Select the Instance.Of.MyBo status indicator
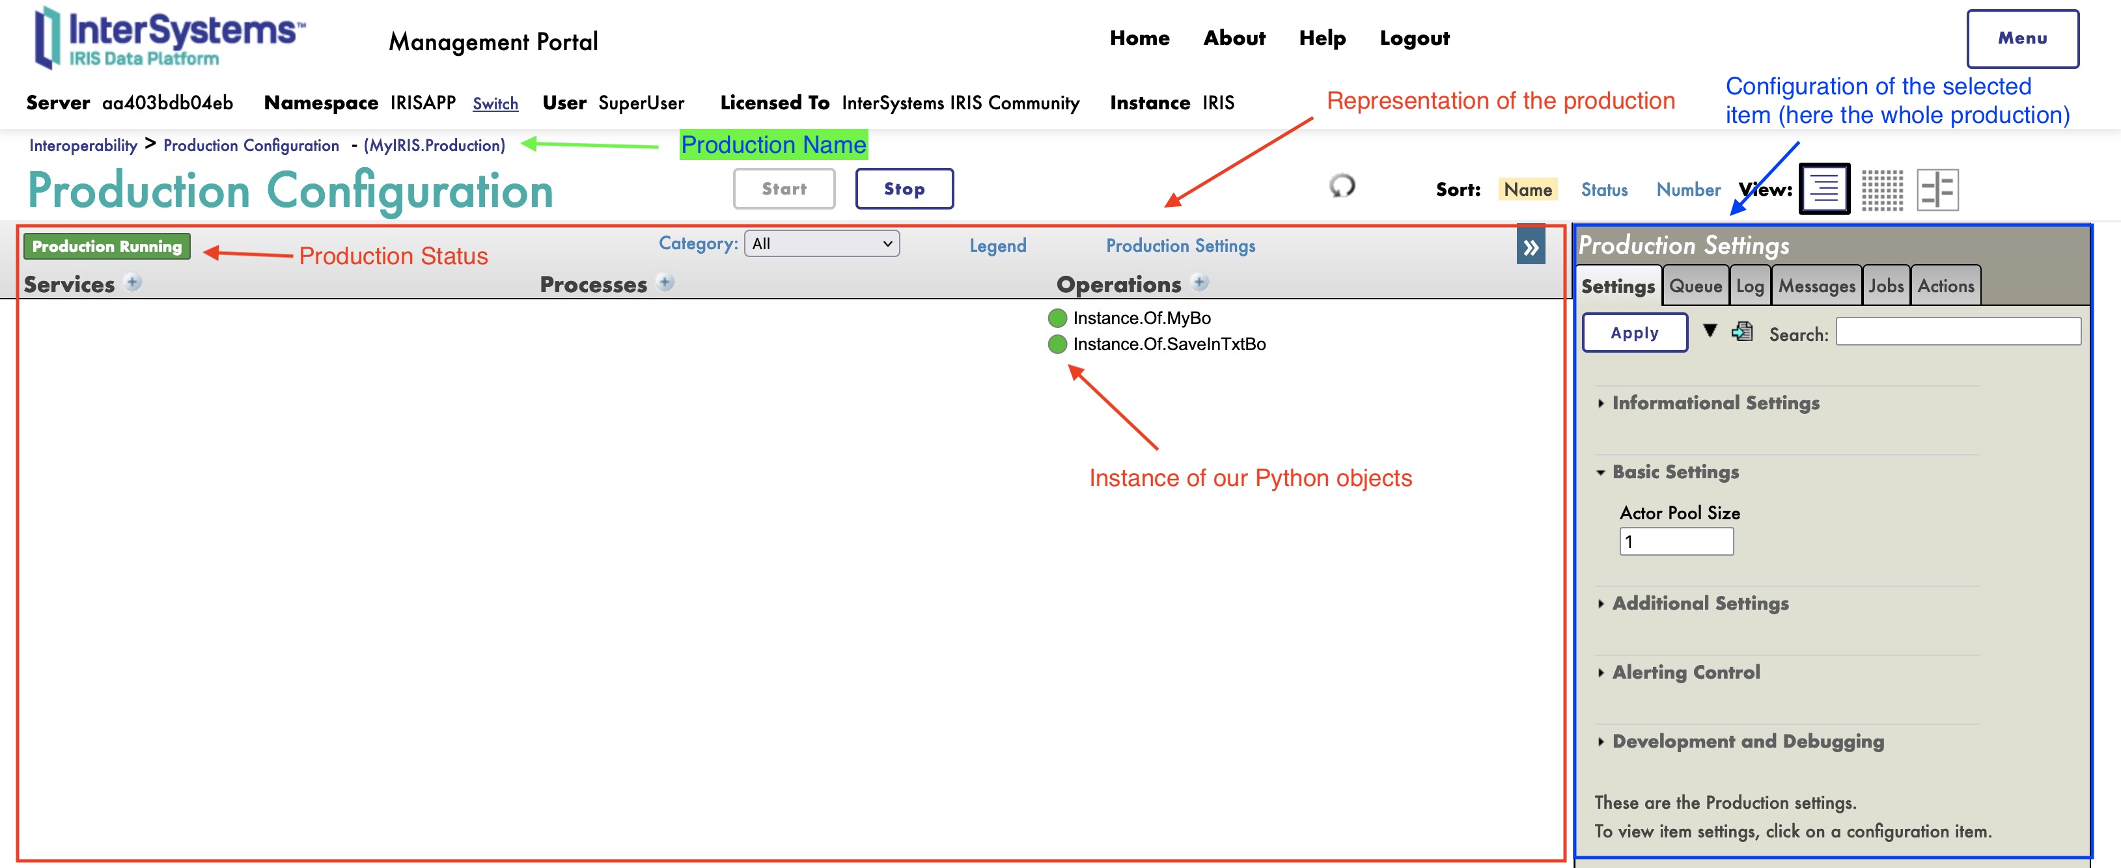 1057,318
